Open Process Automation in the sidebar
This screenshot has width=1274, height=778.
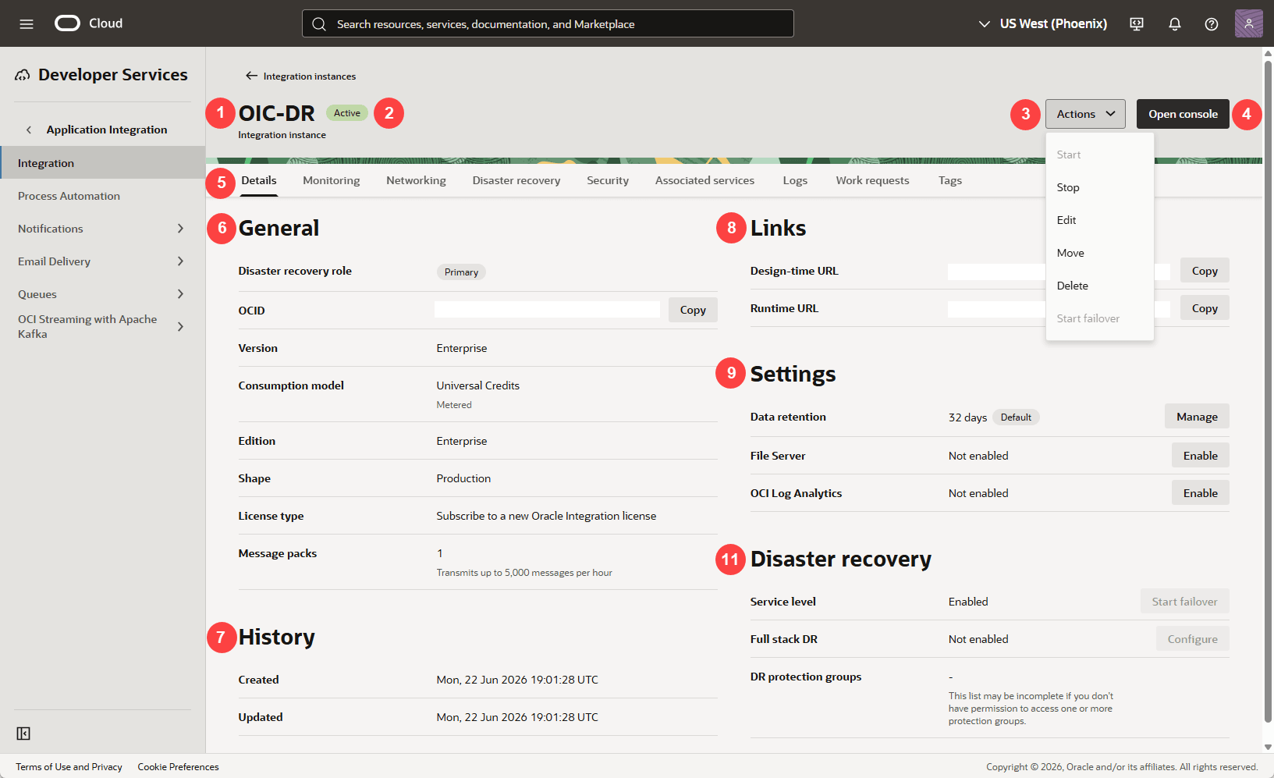click(x=103, y=196)
